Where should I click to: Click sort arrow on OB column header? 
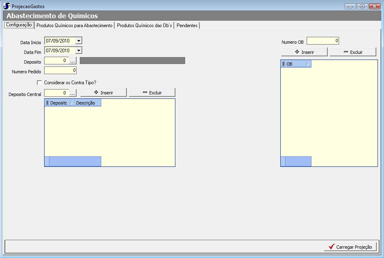[x=307, y=64]
